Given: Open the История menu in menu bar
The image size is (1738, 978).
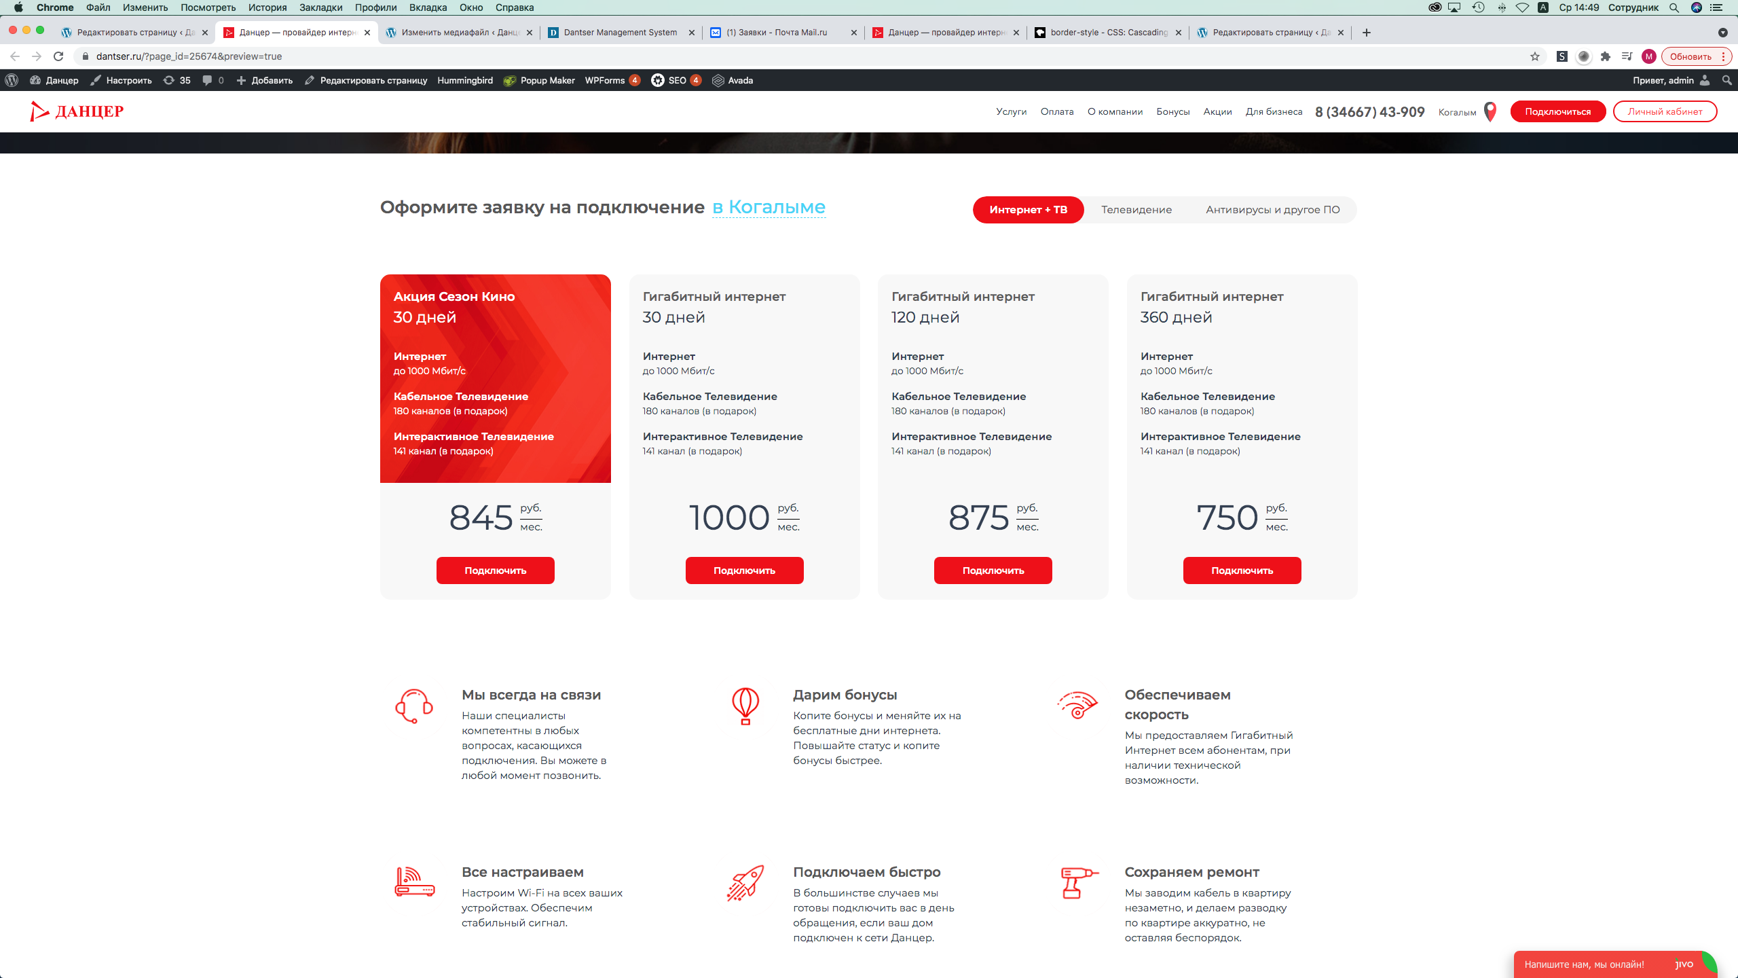Looking at the screenshot, I should (267, 7).
